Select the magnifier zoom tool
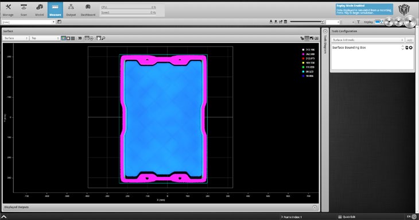This screenshot has width=419, height=220. point(103,38)
